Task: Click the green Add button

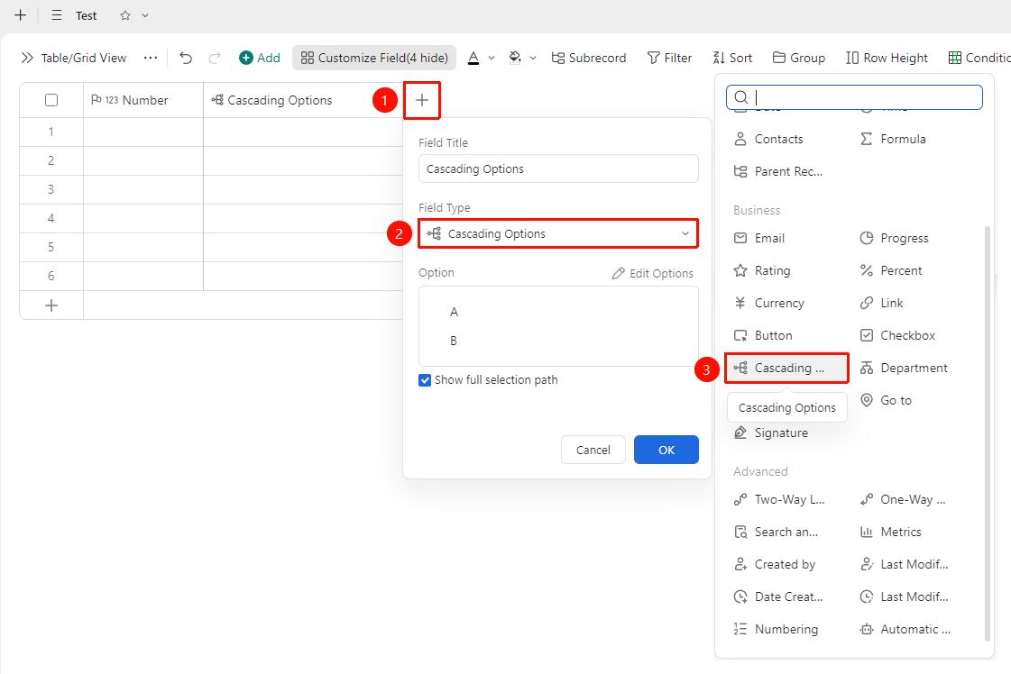Action: (x=259, y=58)
